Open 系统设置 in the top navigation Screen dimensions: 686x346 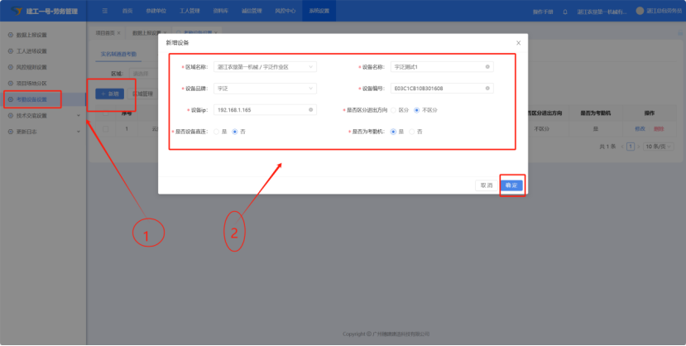(318, 12)
